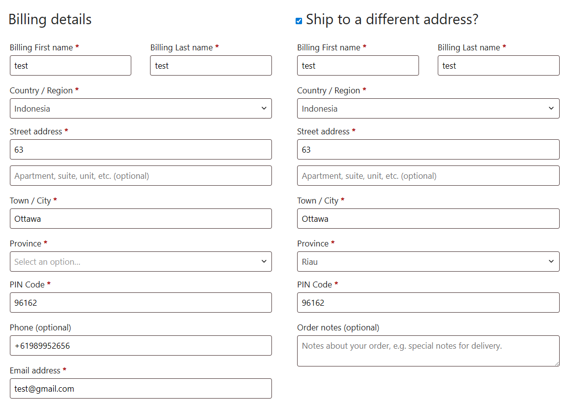This screenshot has width=572, height=405.
Task: Expand shipping Province dropdown showing Riau
Action: tap(428, 262)
